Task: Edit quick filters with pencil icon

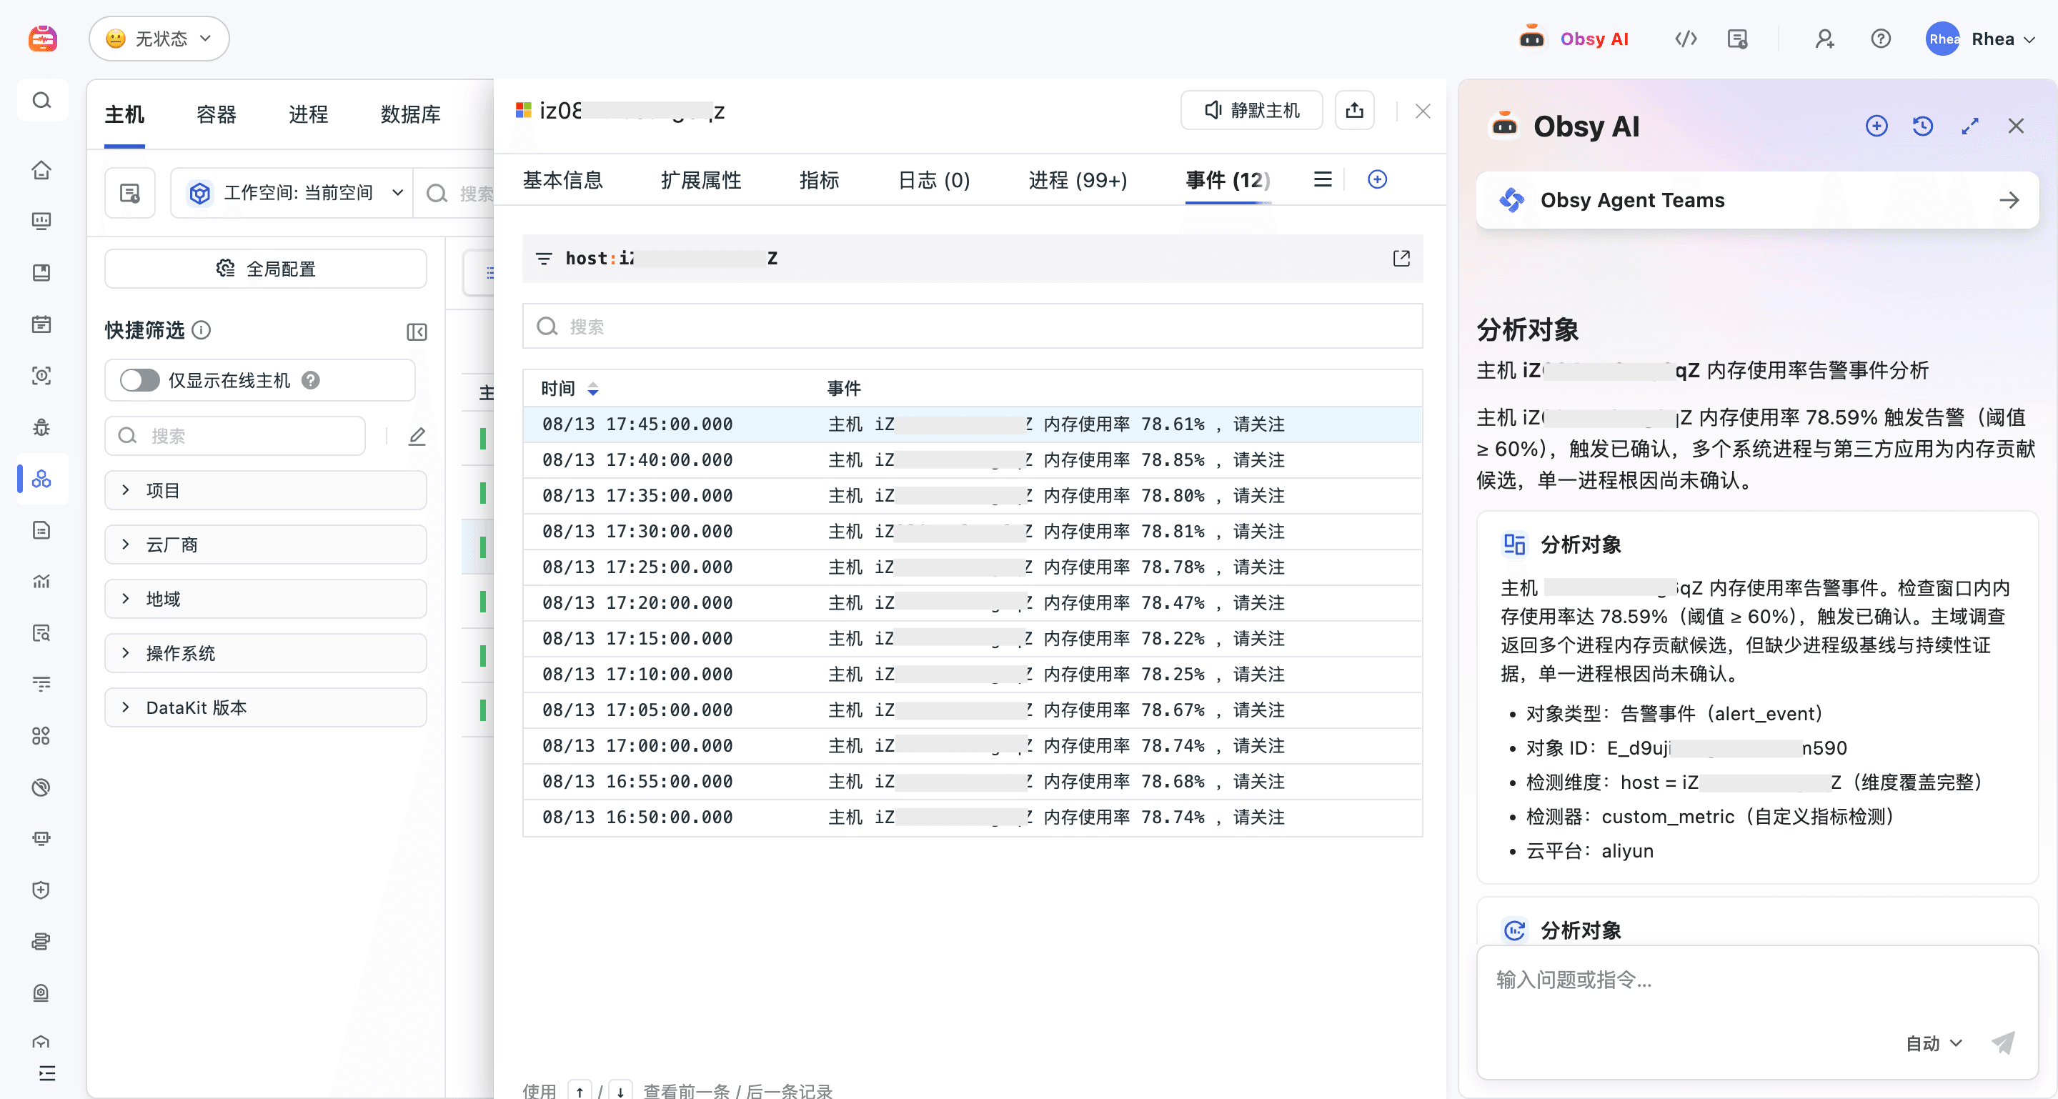Action: pyautogui.click(x=417, y=436)
